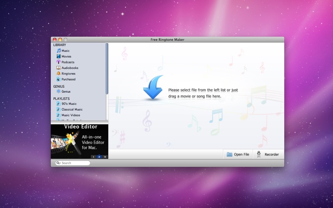333x208 pixels.
Task: Switch to ad banner page 1
Action: [x=94, y=157]
